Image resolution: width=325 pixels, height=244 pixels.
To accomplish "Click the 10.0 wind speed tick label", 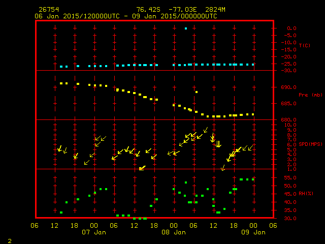I will click(x=290, y=125).
